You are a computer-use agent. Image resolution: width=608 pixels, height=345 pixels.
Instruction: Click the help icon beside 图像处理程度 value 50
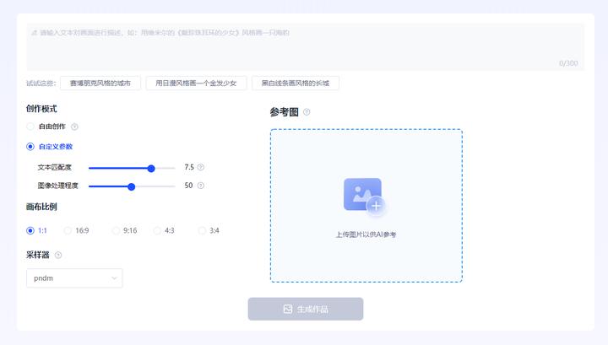pos(200,186)
